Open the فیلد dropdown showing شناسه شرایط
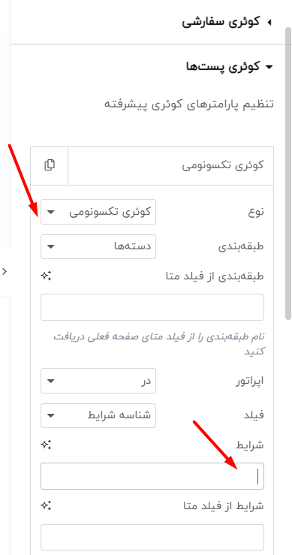Viewport: 292px width, 555px height. pos(98,415)
